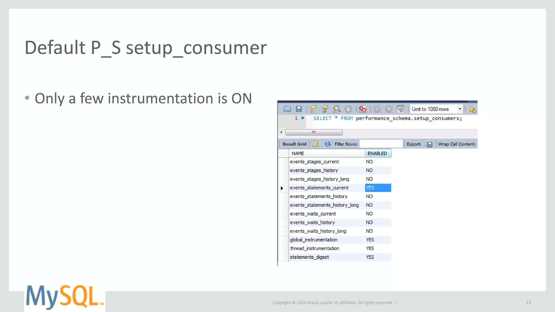Click the Open SQL script folder icon
This screenshot has height=312, width=555.
(287, 109)
